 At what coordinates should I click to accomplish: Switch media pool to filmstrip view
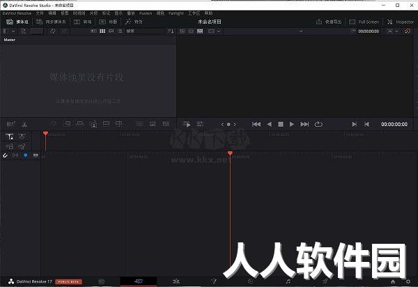tap(93, 31)
